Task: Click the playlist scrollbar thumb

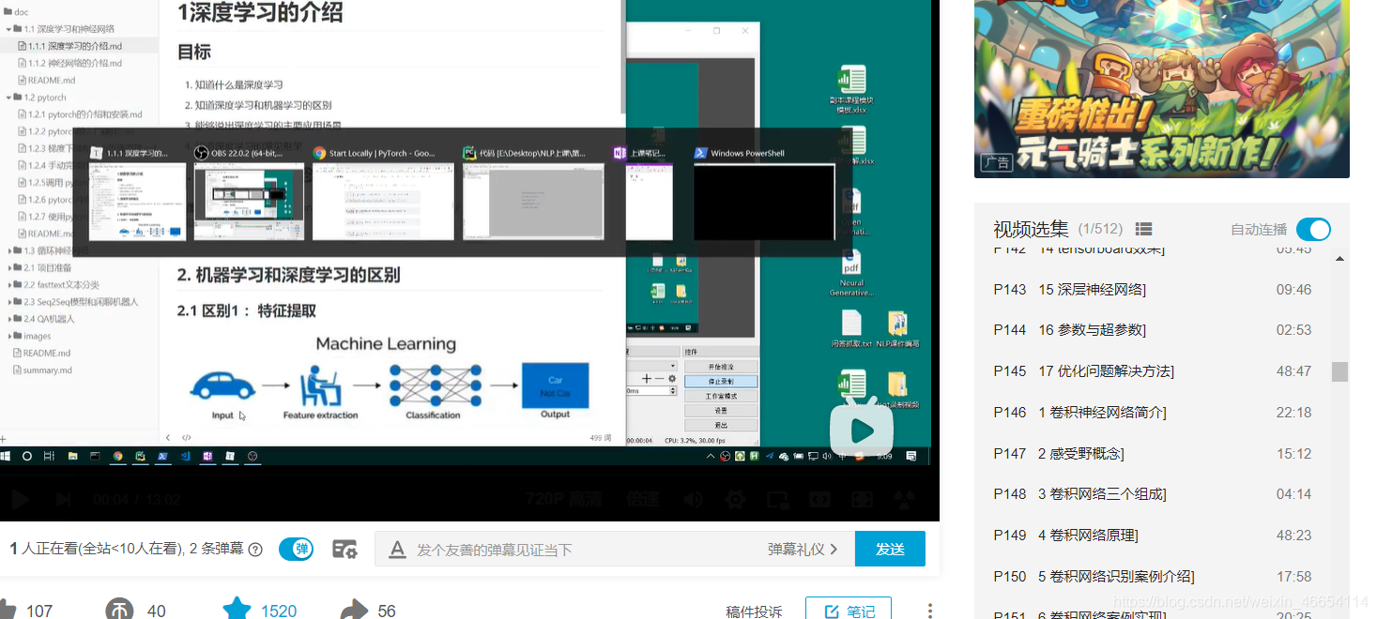Action: pos(1339,371)
